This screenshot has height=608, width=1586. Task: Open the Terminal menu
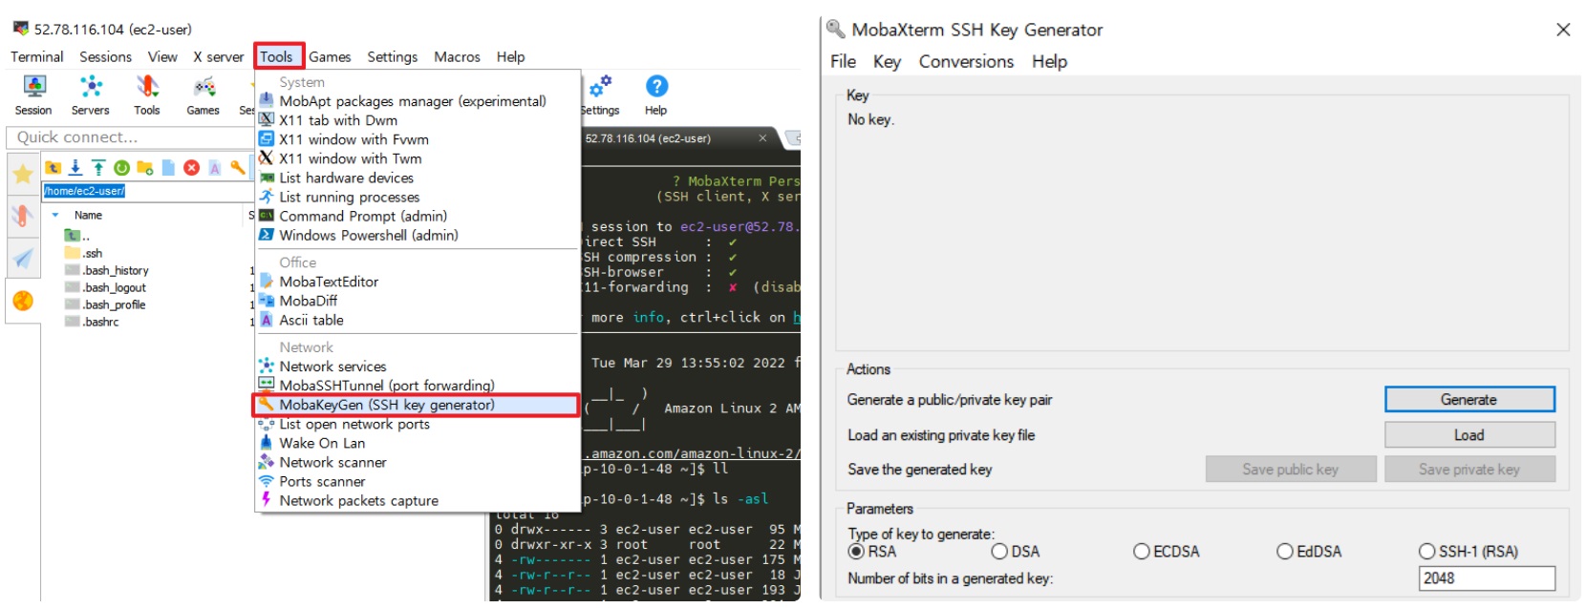point(37,56)
